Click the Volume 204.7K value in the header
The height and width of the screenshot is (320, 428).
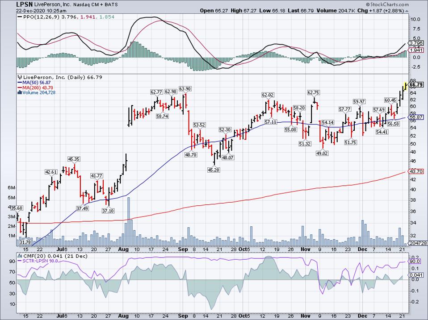point(336,11)
